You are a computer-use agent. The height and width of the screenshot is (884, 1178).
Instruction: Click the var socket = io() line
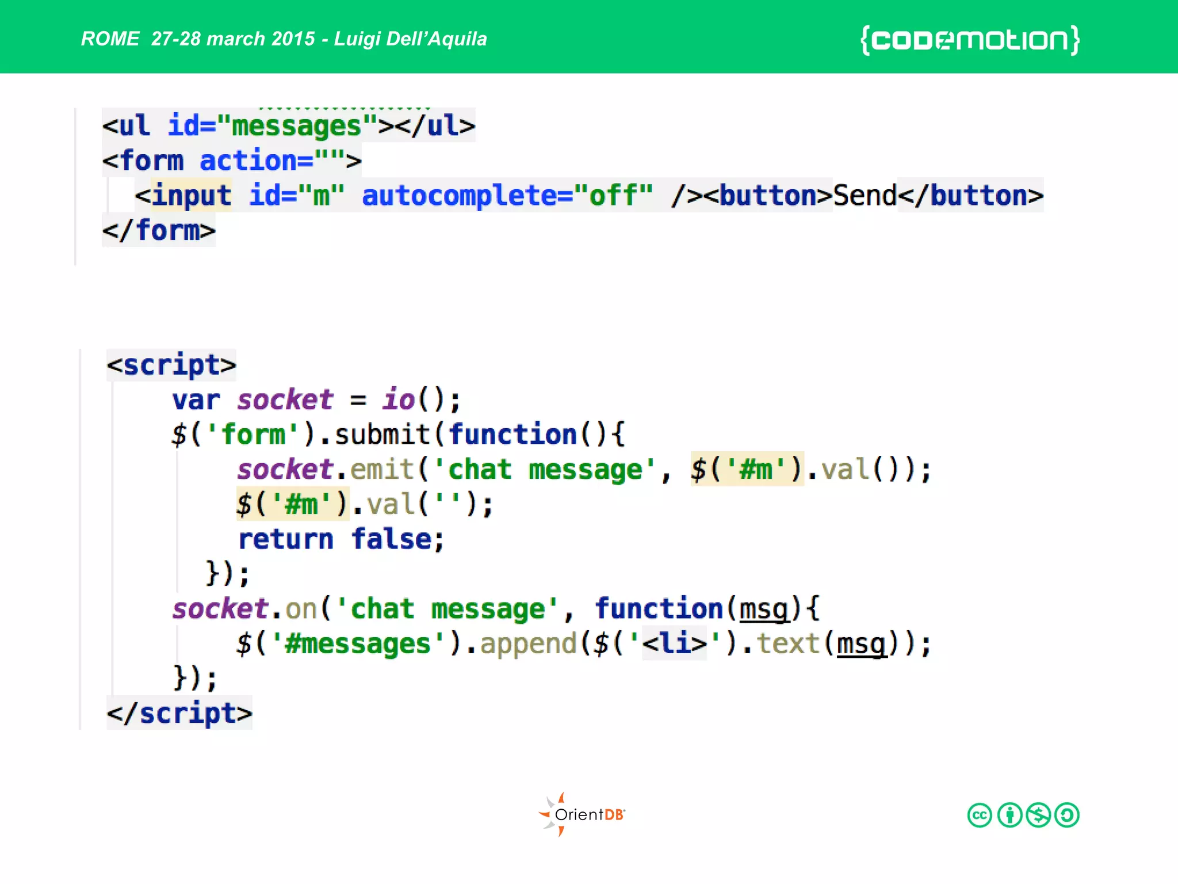[x=316, y=400]
